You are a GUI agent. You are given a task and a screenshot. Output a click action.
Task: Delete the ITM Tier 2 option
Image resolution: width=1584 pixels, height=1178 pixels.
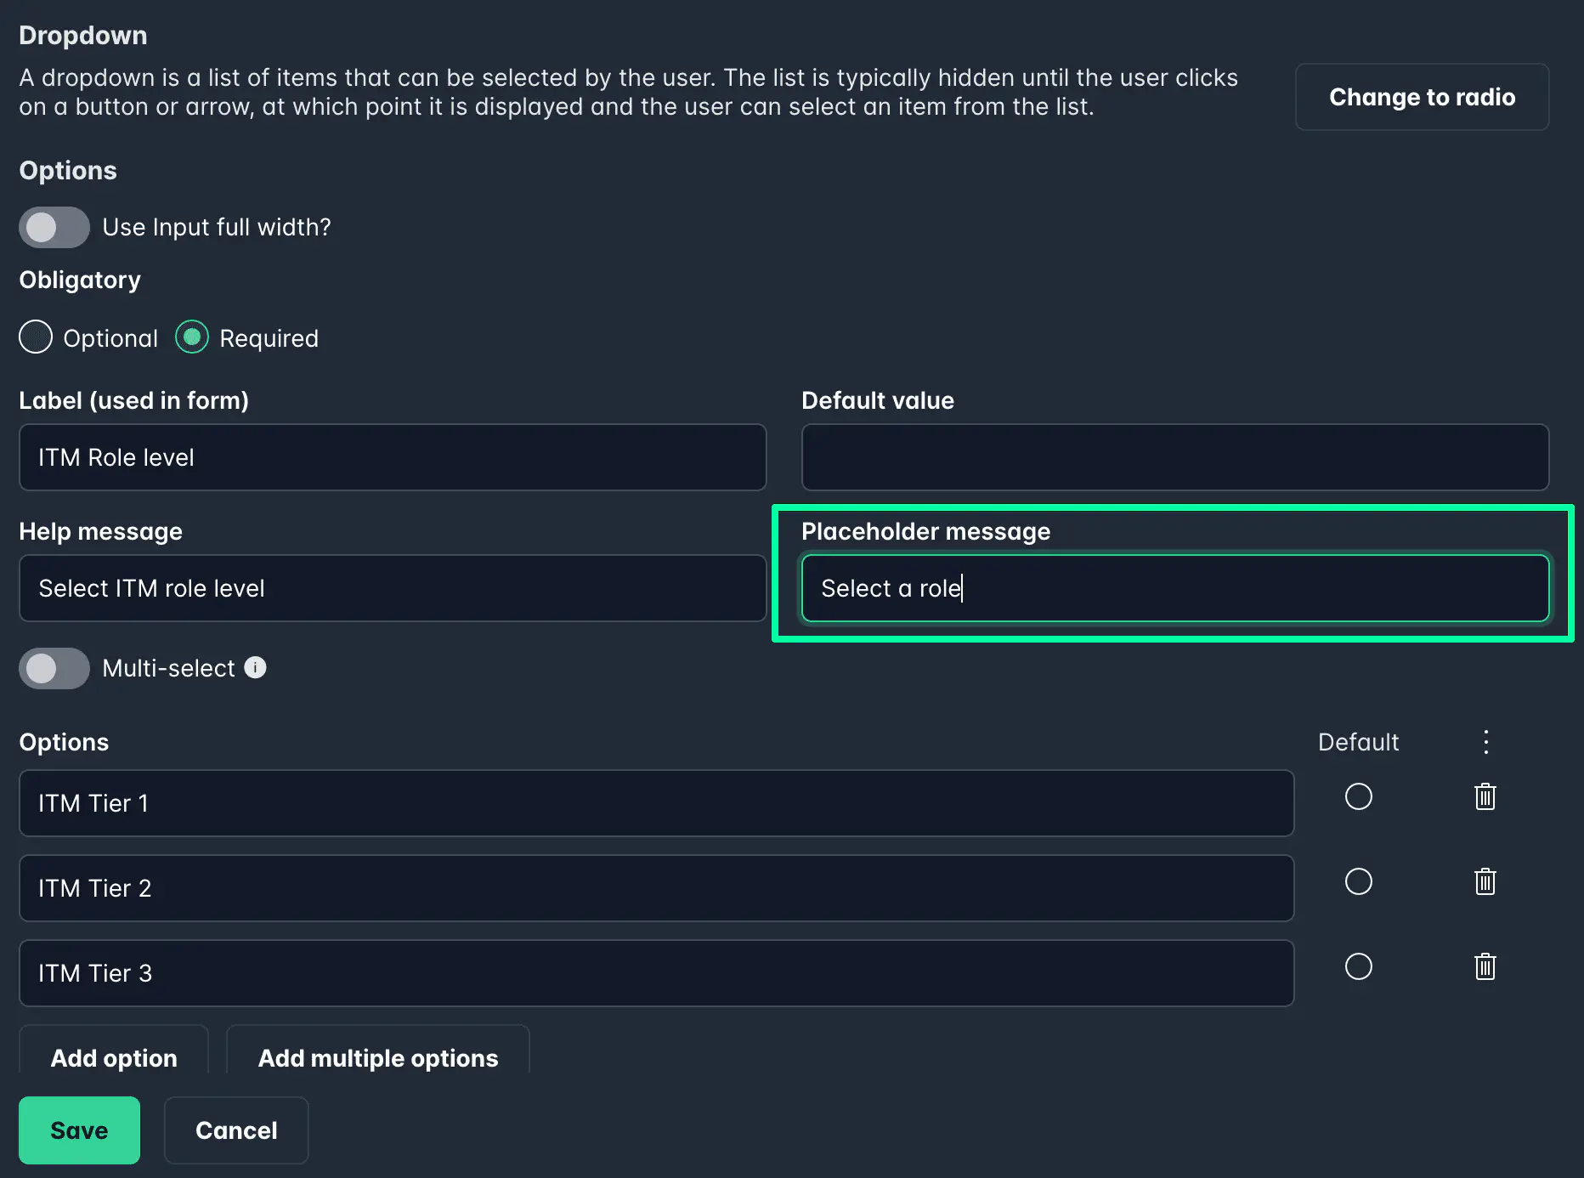click(x=1485, y=881)
